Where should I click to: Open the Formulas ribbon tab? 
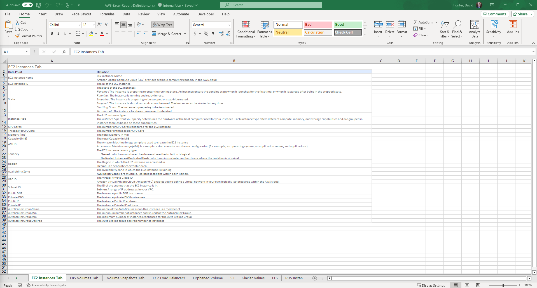(107, 14)
